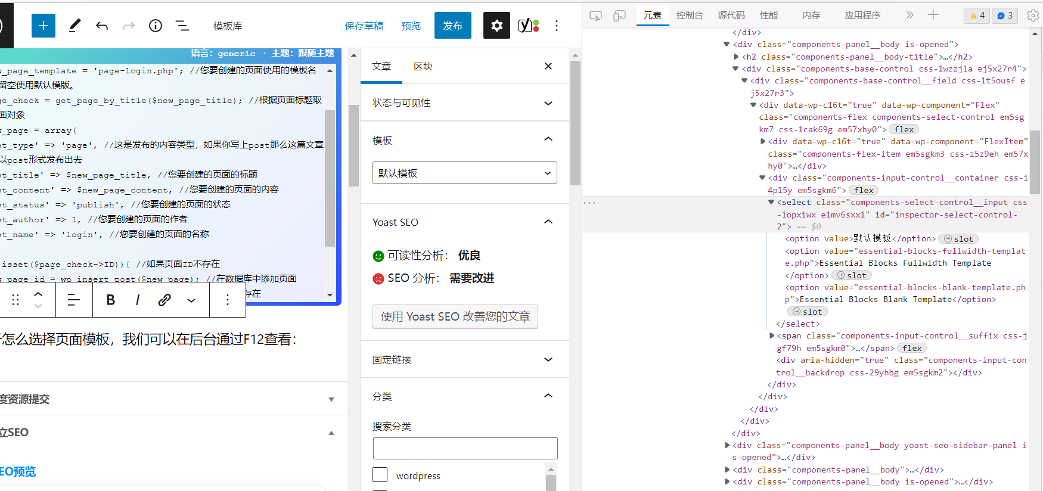Click 使用 Yoast SEO 改善您的文章 button
The image size is (1043, 491).
(455, 316)
